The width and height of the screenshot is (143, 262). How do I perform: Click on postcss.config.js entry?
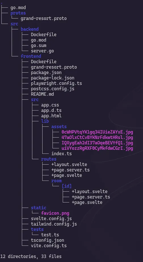pyautogui.click(x=52, y=89)
